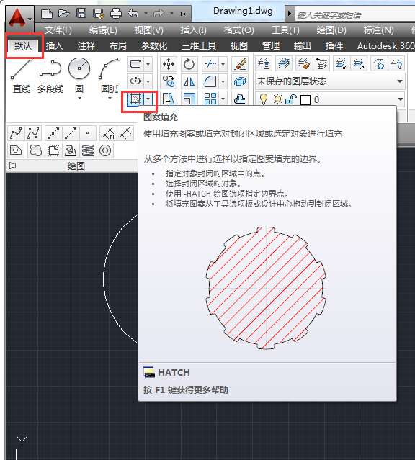Click the keyword search input field
The image size is (415, 460).
[354, 14]
